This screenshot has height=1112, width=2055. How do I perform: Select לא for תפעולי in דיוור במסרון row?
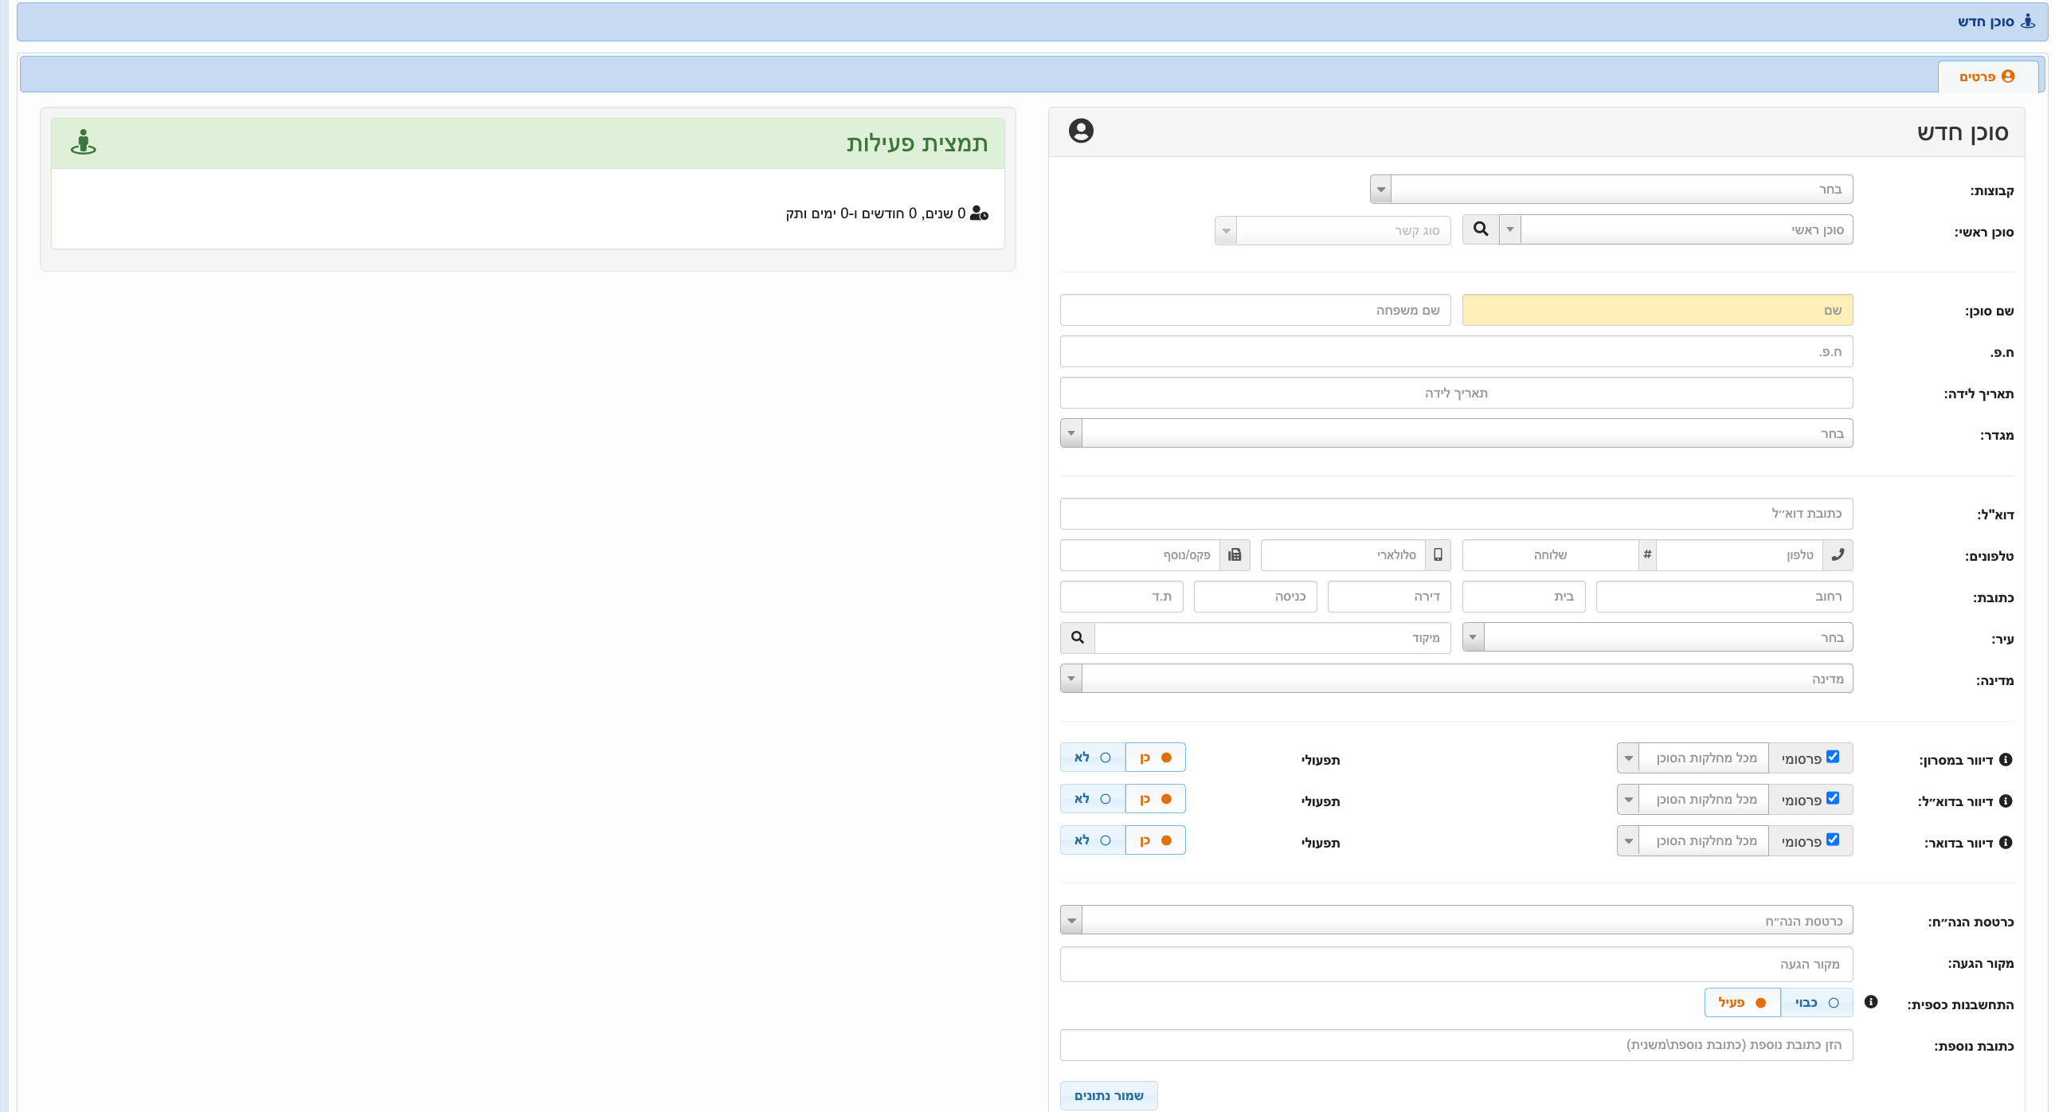click(1093, 758)
